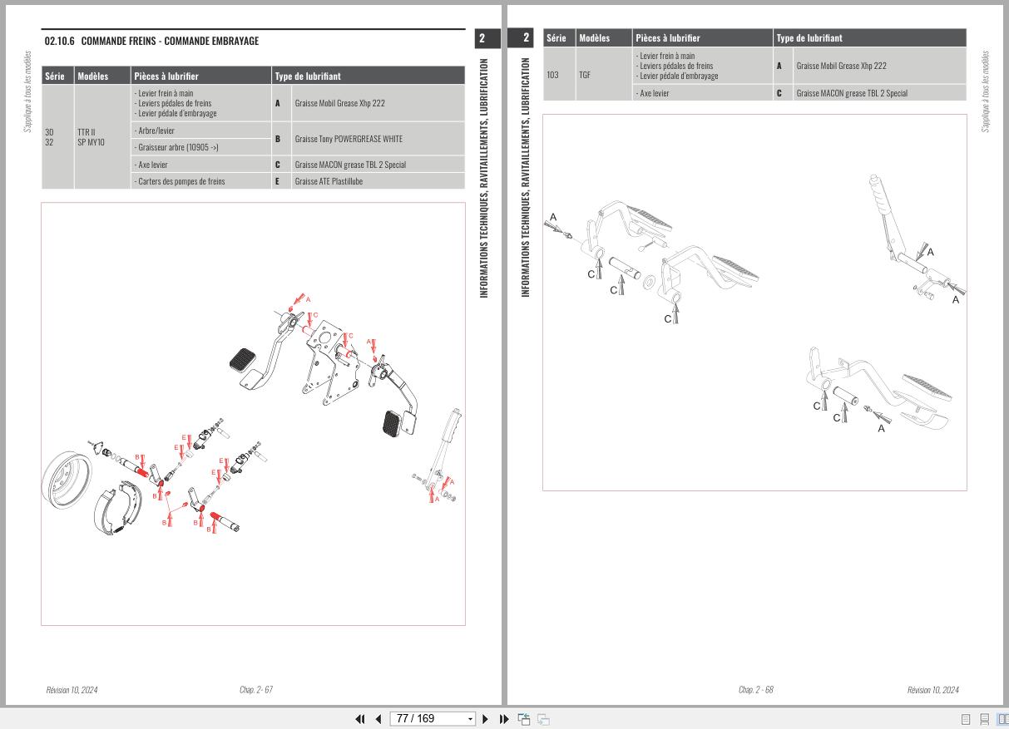Click '- Arbre/levier' cell in left table
This screenshot has width=1009, height=729.
201,131
